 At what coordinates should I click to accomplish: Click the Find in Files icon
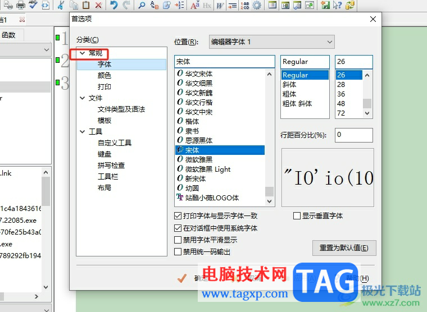coord(167,5)
